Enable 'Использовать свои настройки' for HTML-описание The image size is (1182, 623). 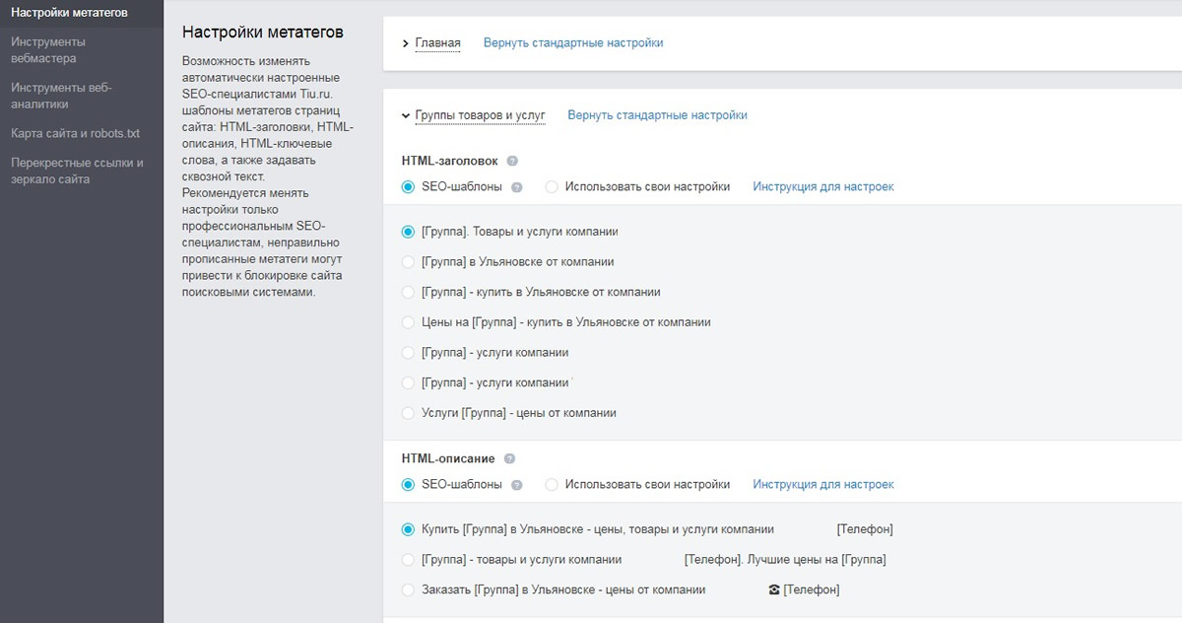(x=552, y=484)
